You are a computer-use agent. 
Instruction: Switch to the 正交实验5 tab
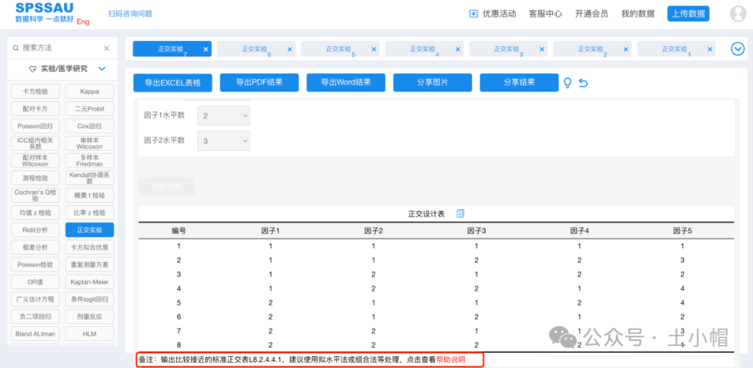(340, 49)
